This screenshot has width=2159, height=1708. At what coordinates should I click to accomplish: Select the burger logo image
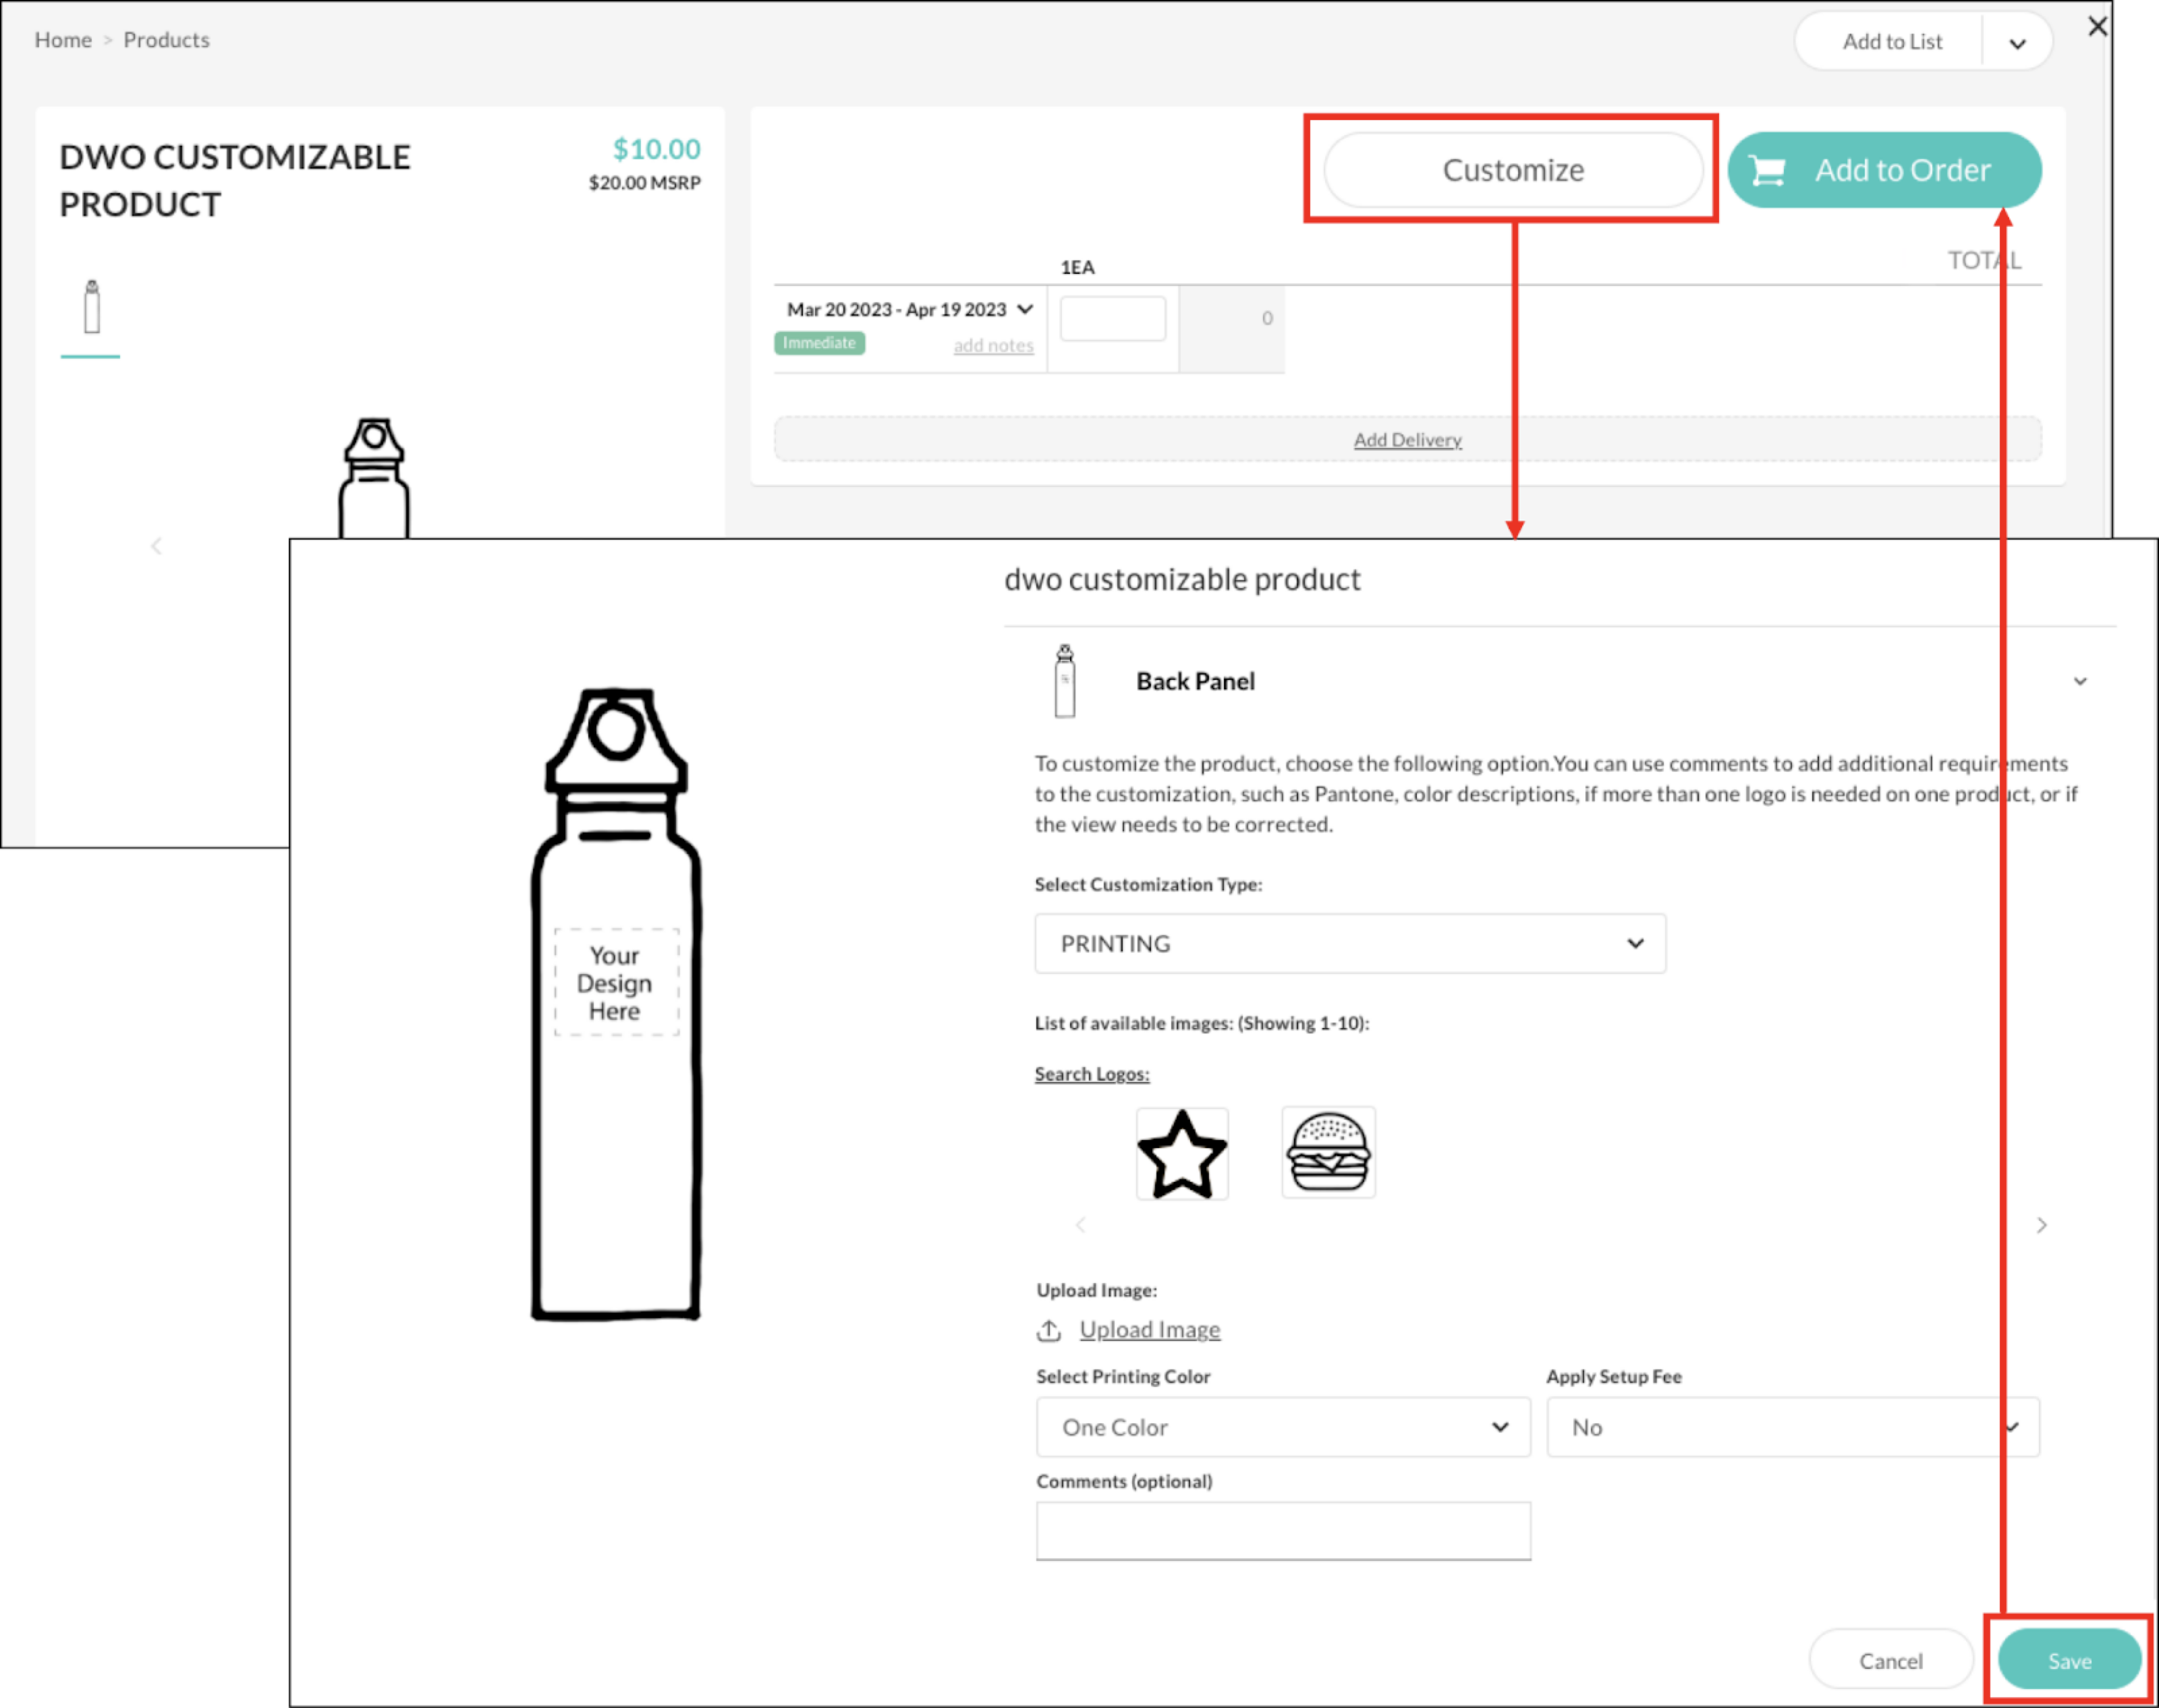[1328, 1152]
